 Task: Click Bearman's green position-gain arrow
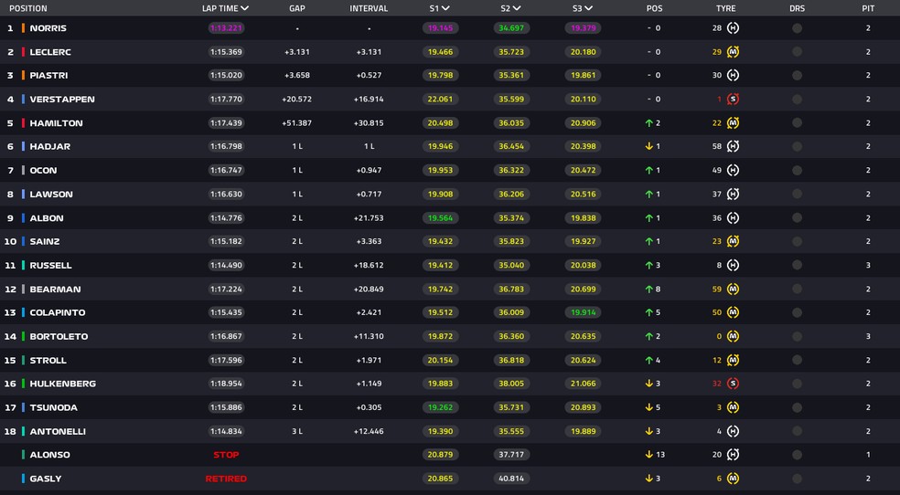649,289
